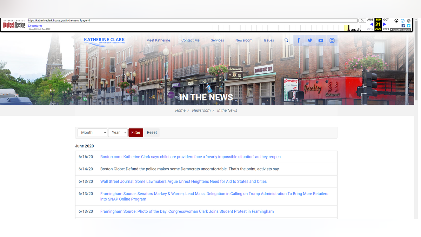
Task: Open the YouTube channel icon
Action: click(321, 40)
